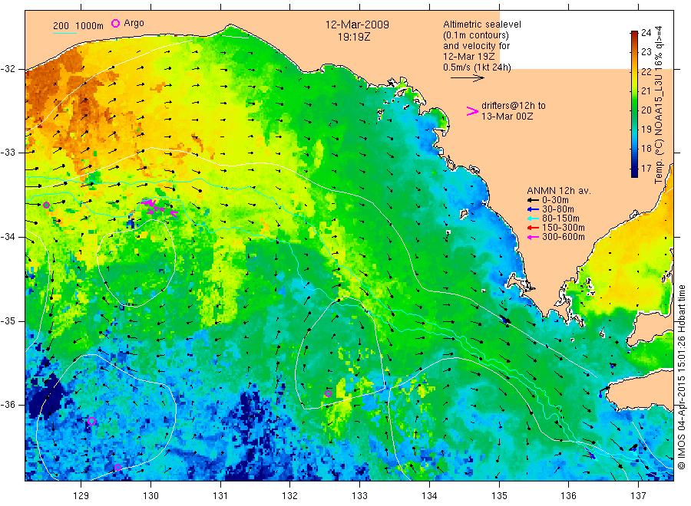Click the cyan line under 200 1000m
Screen dimensions: 691x506
tap(64, 32)
